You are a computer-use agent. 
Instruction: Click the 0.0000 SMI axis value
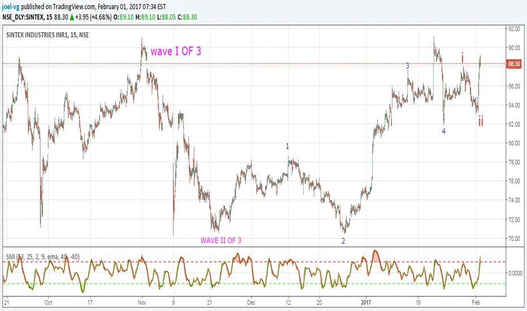515,273
